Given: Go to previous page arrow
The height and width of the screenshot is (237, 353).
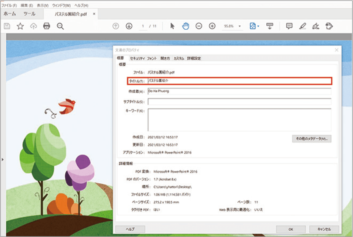Looking at the screenshot, I should click(116, 26).
